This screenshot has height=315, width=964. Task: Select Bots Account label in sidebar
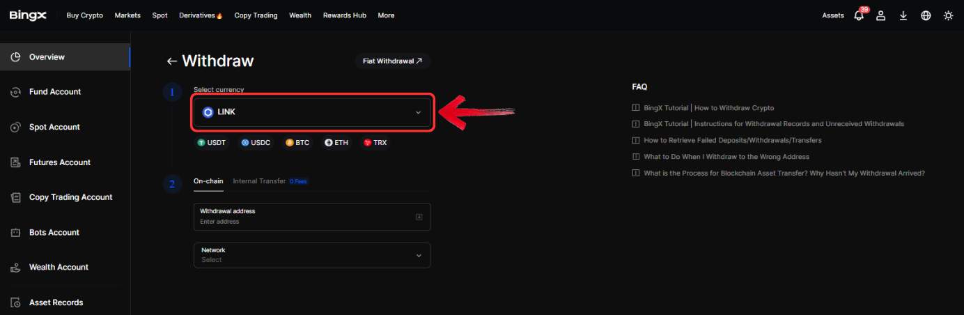(x=54, y=233)
